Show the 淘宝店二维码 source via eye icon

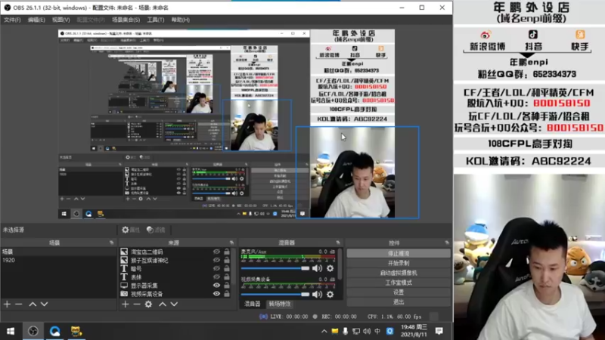[216, 252]
